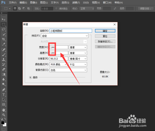This screenshot has height=131, width=155.
Task: Open the Preset dropdown set to 自定
Action: (x=65, y=36)
